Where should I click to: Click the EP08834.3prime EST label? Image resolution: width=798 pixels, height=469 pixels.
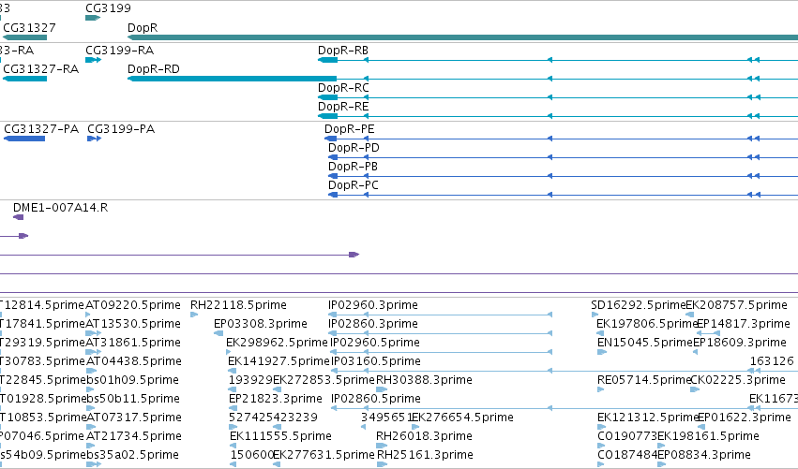pyautogui.click(x=704, y=455)
